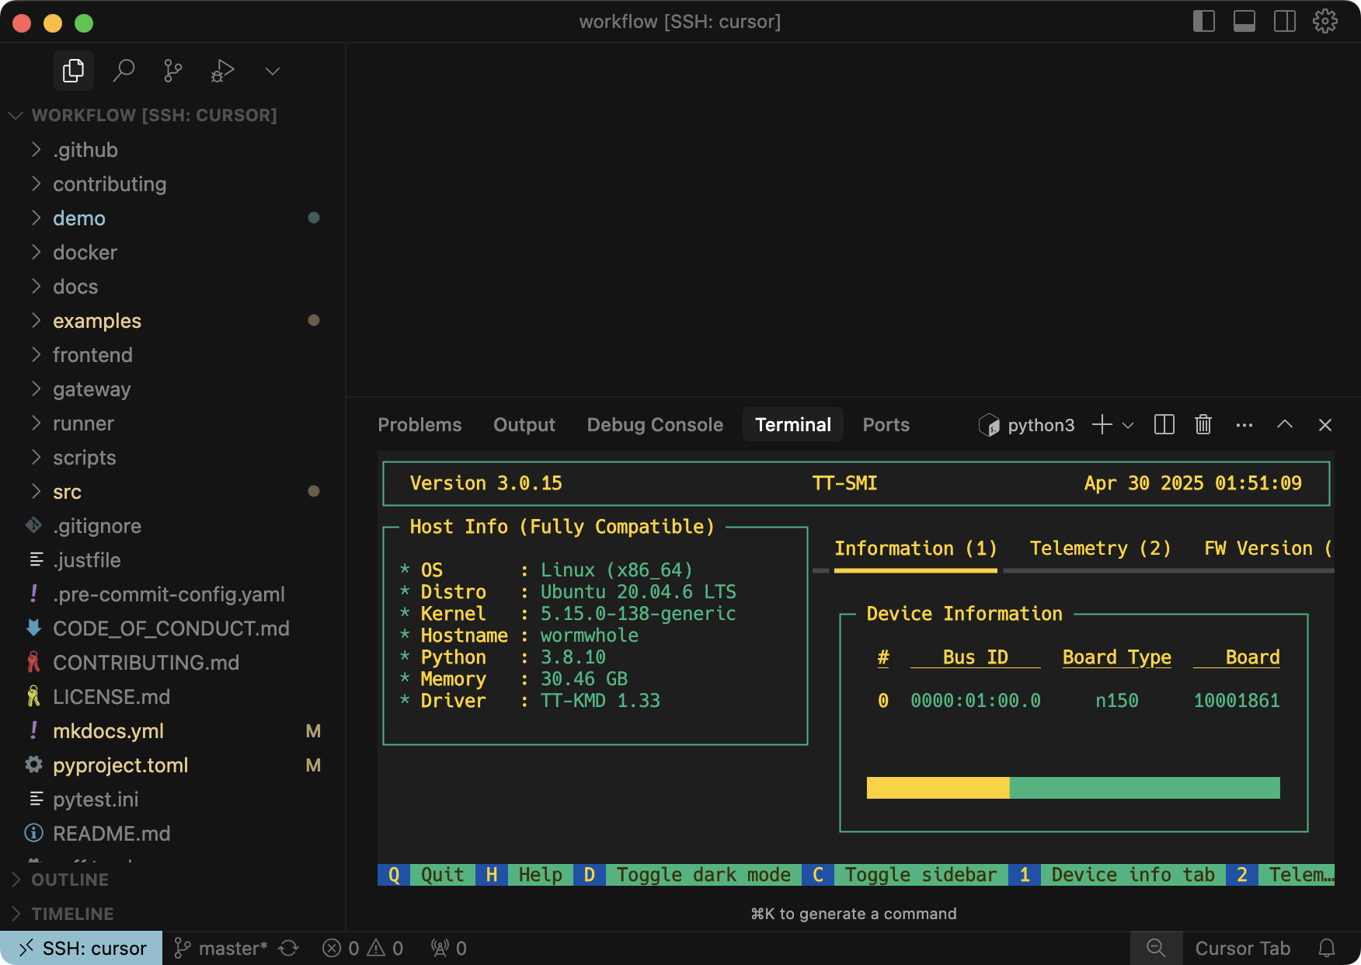The image size is (1361, 965).
Task: Open the Explorer view icon
Action: coord(73,71)
